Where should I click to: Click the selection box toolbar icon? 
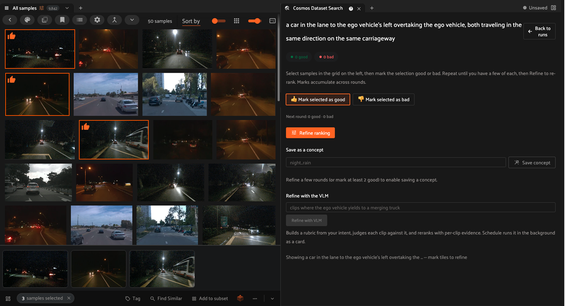coord(45,20)
